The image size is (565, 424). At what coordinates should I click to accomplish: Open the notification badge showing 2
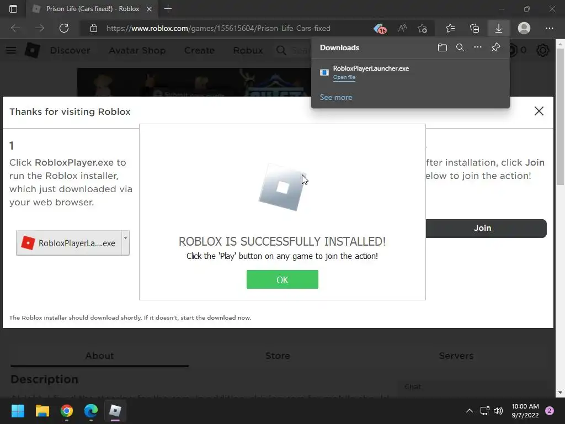pos(550,411)
